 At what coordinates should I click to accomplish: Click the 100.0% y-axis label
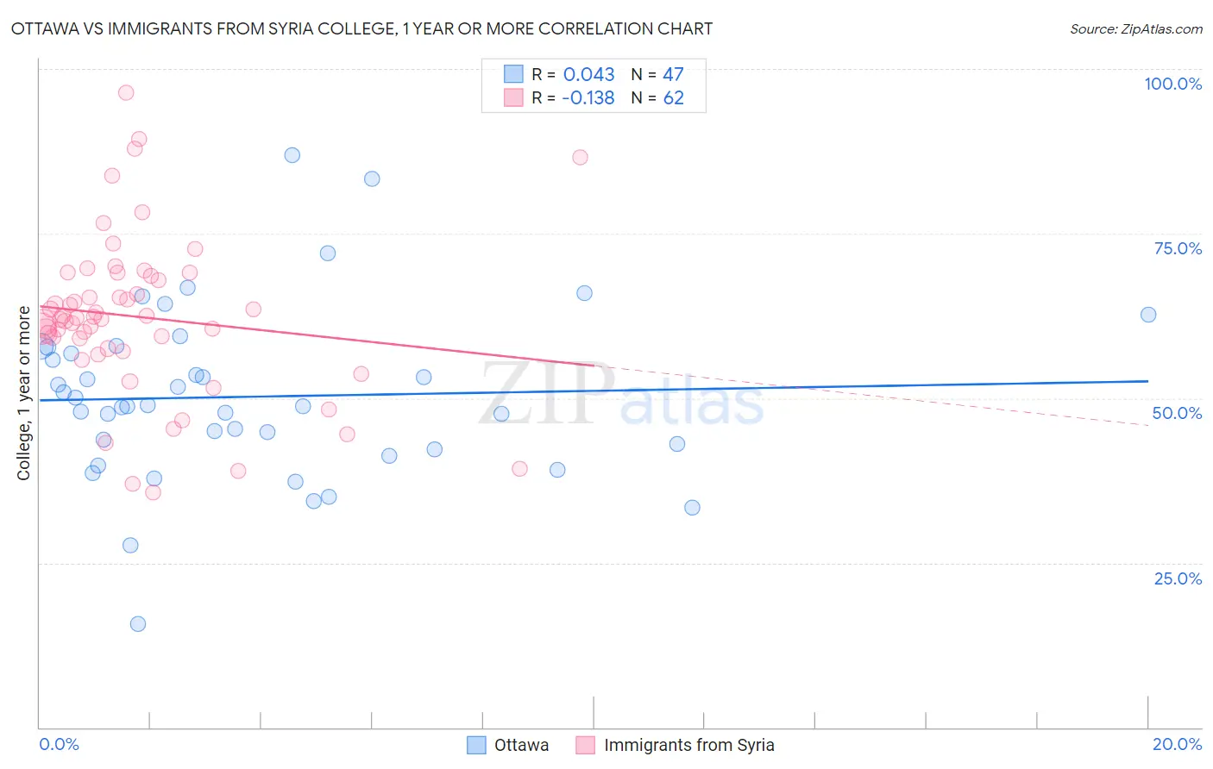[1172, 84]
